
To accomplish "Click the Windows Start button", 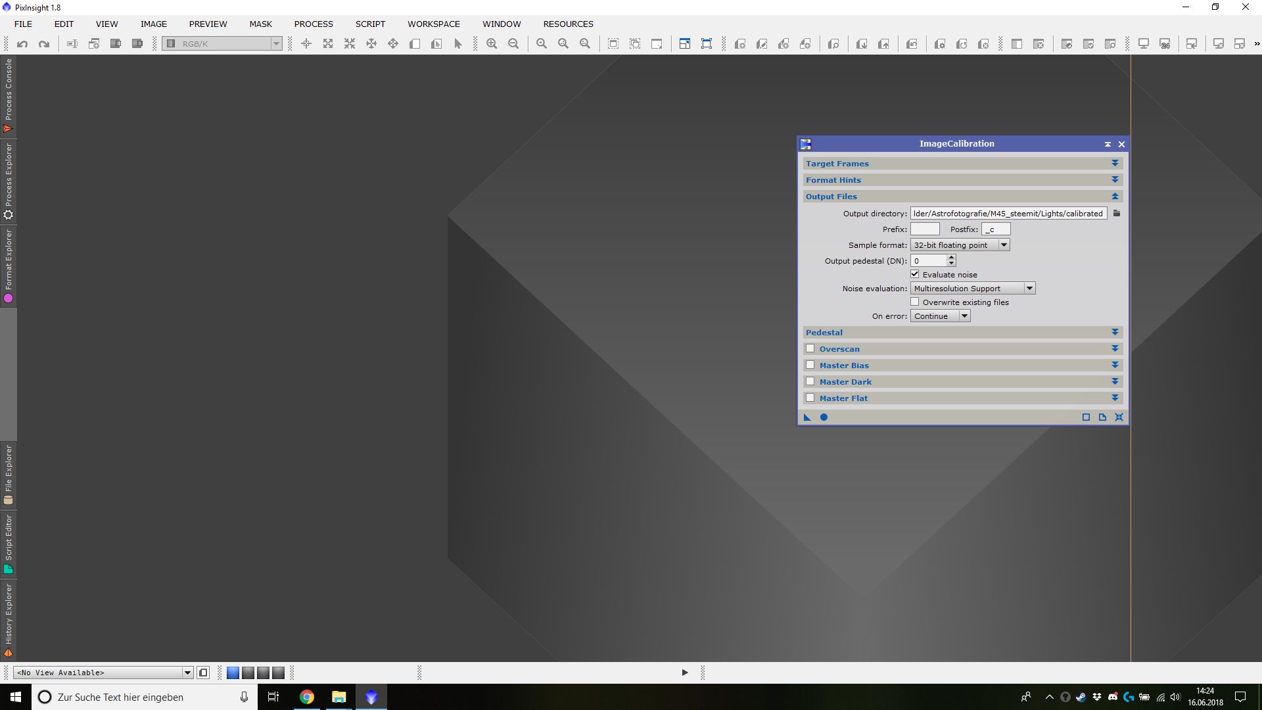I will (x=16, y=697).
